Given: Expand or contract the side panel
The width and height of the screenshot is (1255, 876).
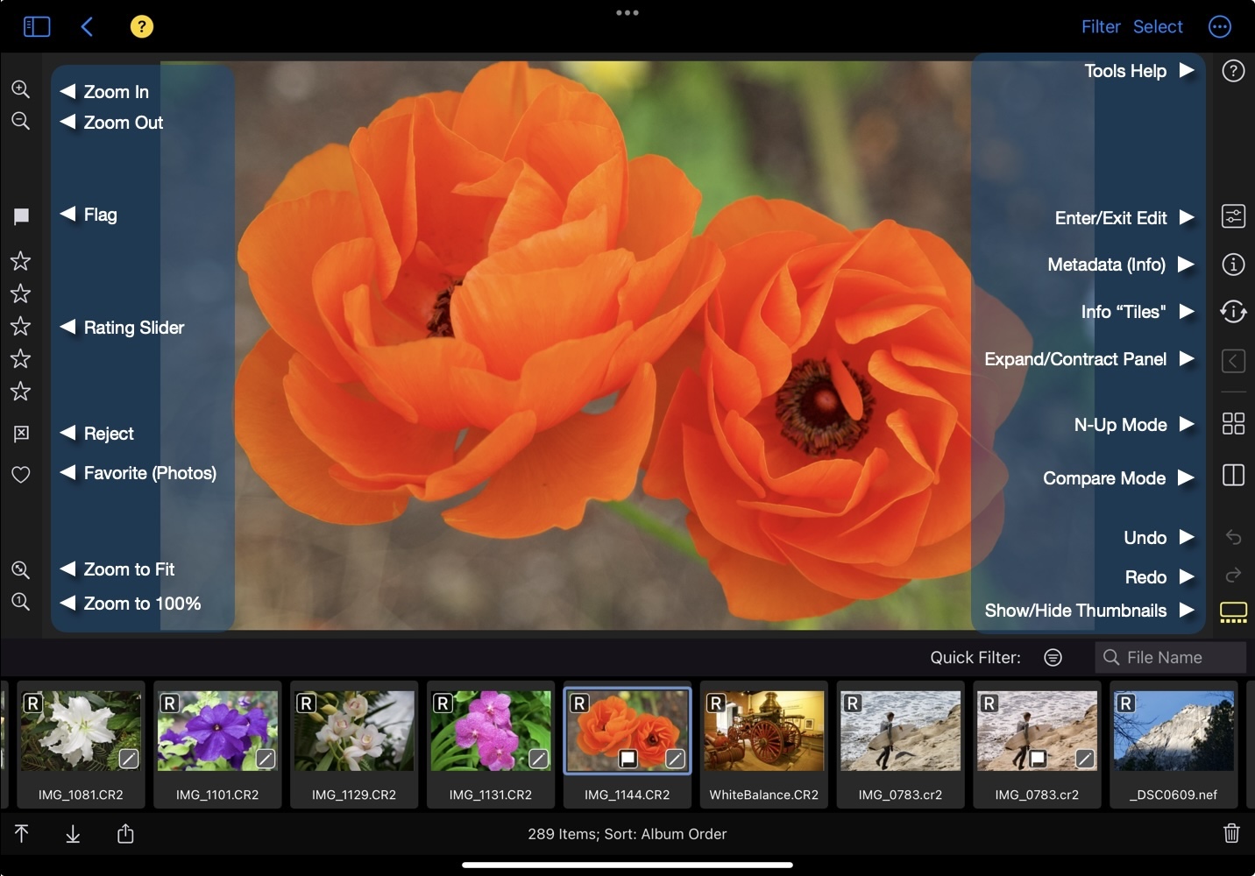Looking at the screenshot, I should pos(1233,360).
